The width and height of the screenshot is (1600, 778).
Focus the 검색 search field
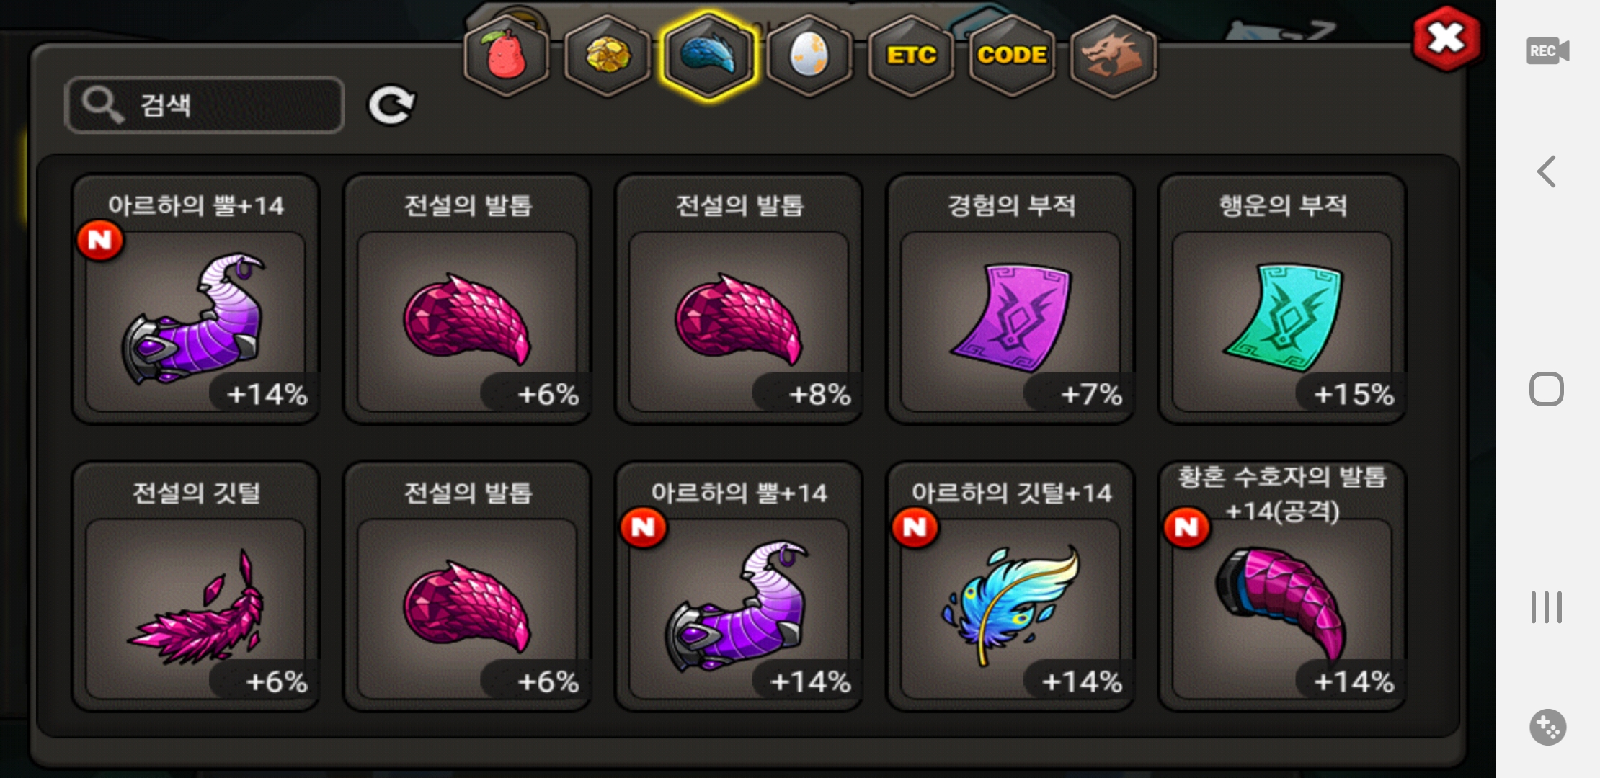pos(205,105)
